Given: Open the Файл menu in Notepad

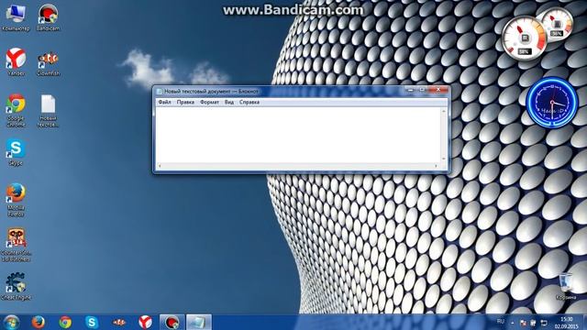Looking at the screenshot, I should (x=164, y=102).
